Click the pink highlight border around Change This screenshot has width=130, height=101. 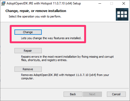point(48,26)
